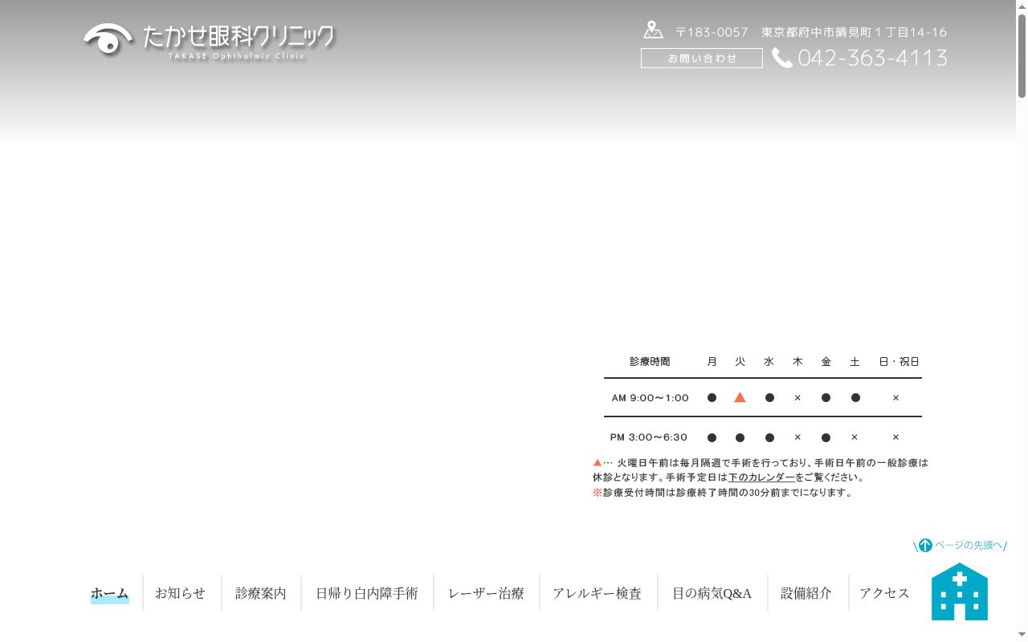Follow the 下のカレンダー link
Screen dimensions: 1028x642
coord(761,477)
